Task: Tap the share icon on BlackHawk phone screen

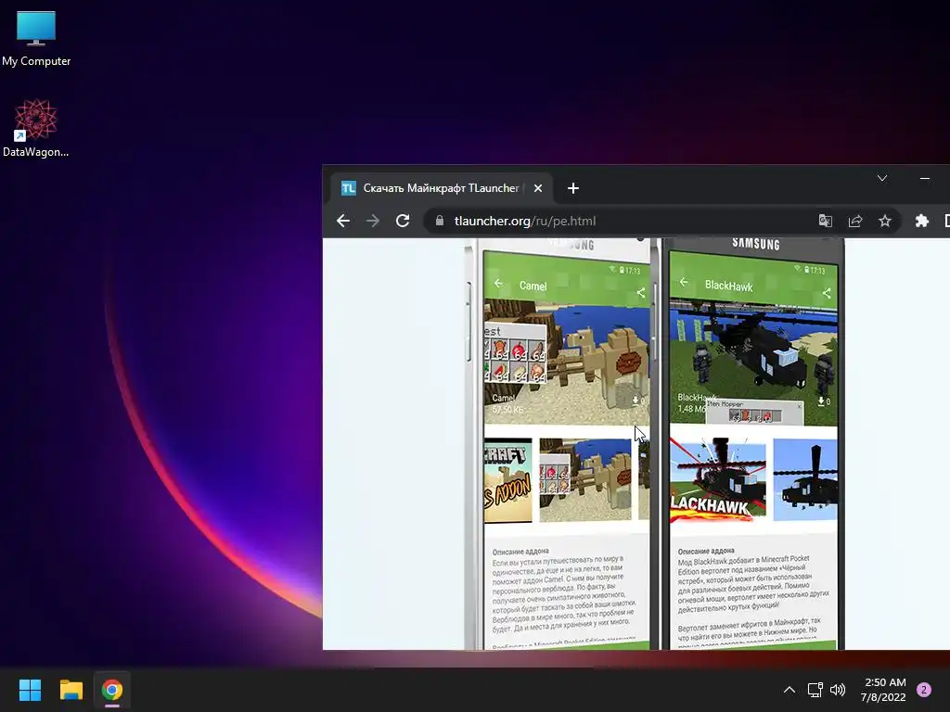Action: click(827, 293)
